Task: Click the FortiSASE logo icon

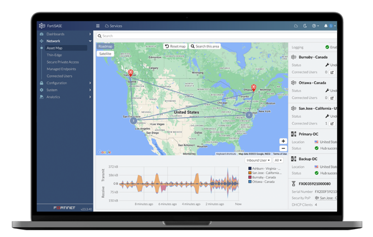Action: tap(42, 25)
